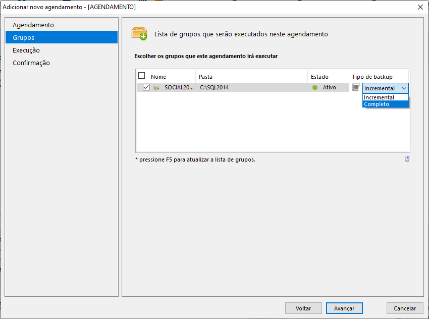The height and width of the screenshot is (319, 429).
Task: Select the Grupos step in the sidebar
Action: click(62, 37)
